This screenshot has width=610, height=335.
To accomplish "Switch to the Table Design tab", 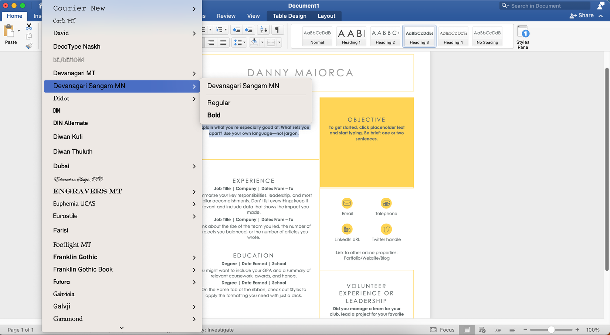I will [289, 16].
